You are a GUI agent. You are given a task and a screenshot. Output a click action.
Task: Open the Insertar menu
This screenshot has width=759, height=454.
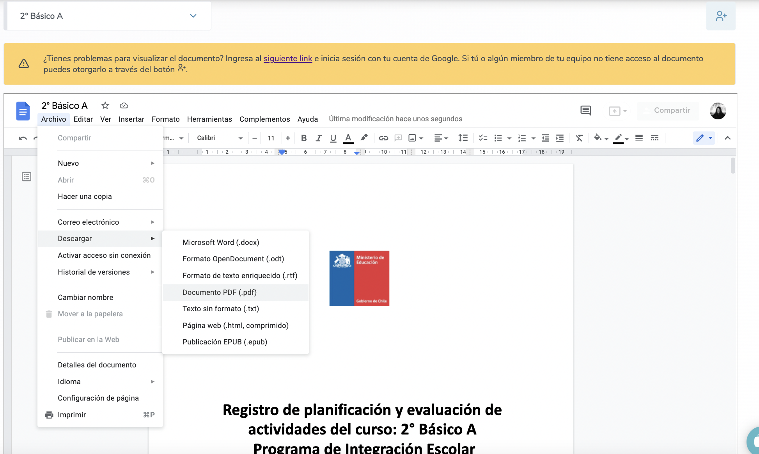(131, 119)
